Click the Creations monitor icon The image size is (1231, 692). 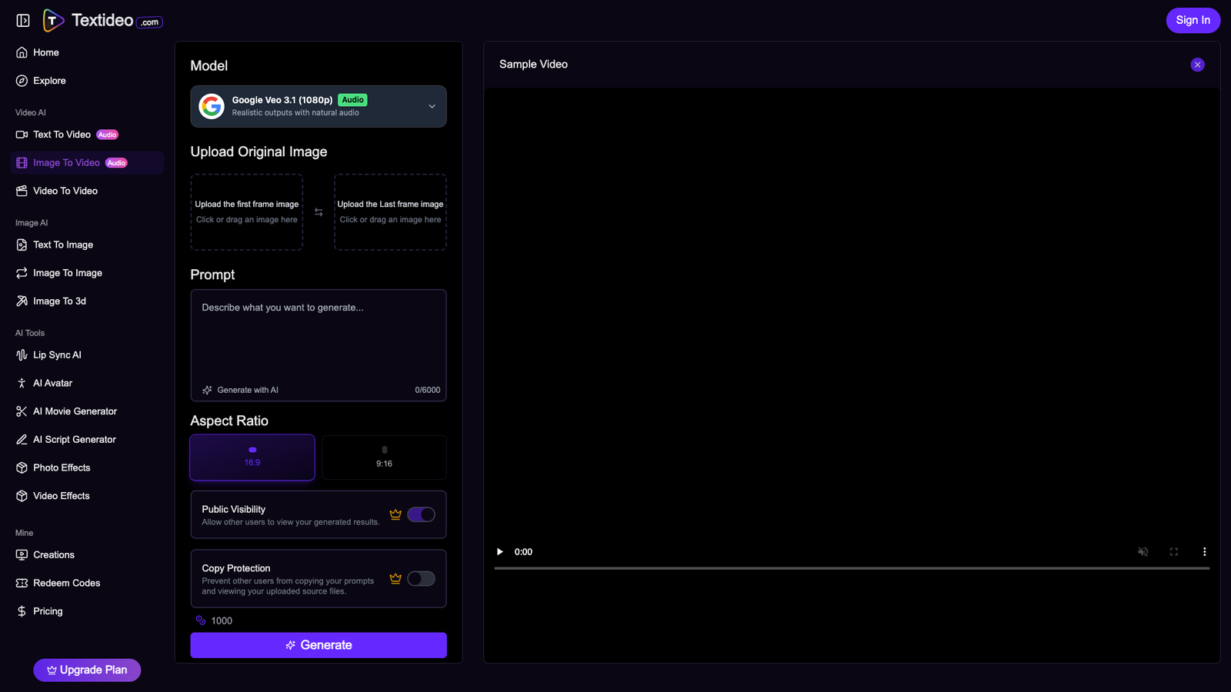(22, 555)
